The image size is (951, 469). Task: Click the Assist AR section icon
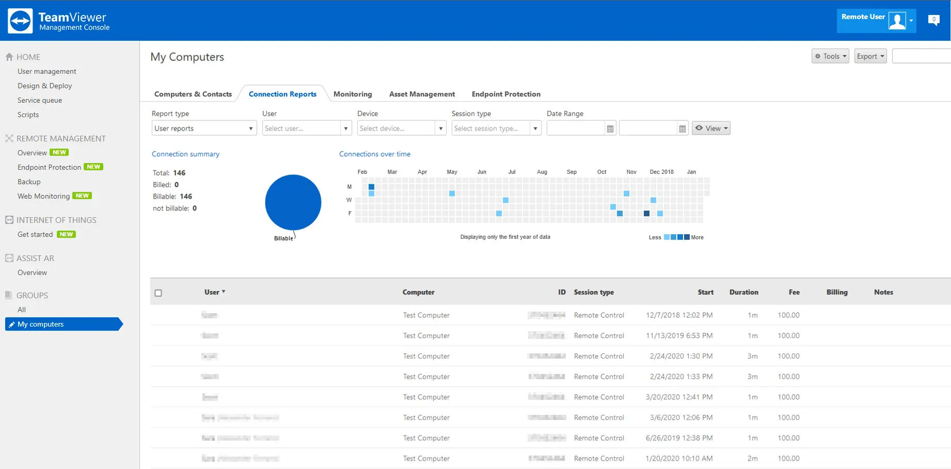(x=9, y=258)
